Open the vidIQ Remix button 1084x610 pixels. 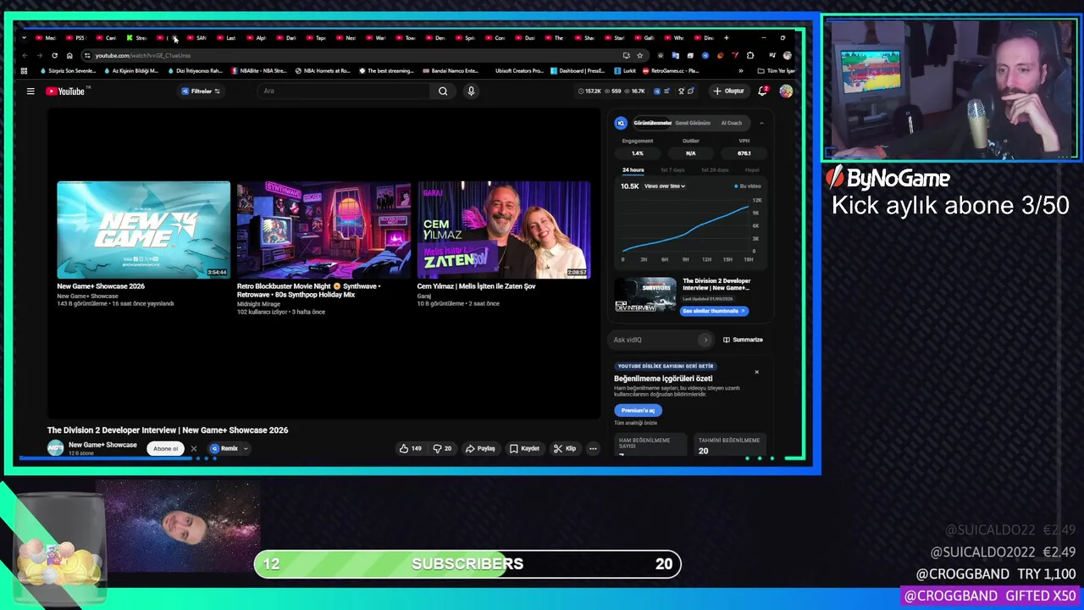tap(224, 448)
